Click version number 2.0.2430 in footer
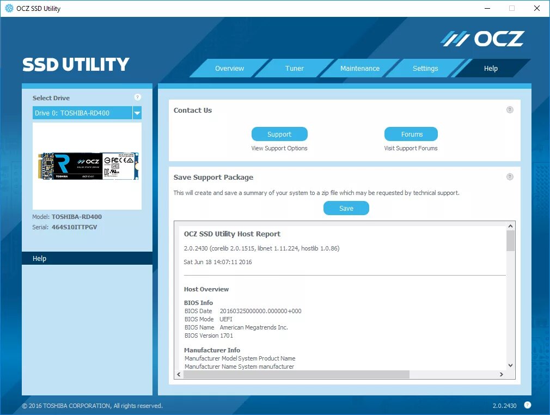550x415 pixels. (504, 406)
